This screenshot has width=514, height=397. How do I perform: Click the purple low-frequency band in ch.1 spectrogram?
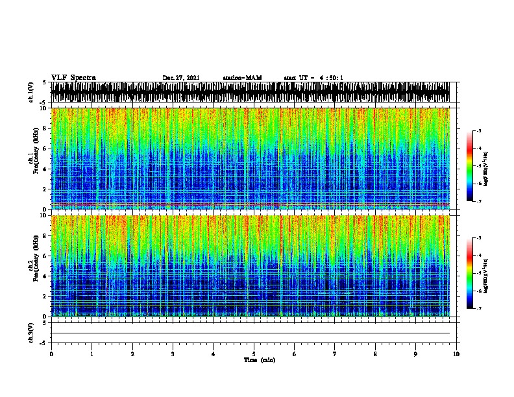tap(251, 205)
